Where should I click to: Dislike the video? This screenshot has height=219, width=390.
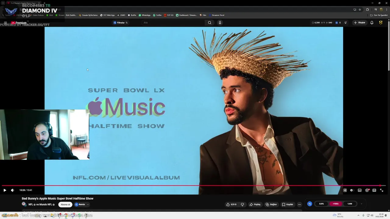(x=243, y=204)
